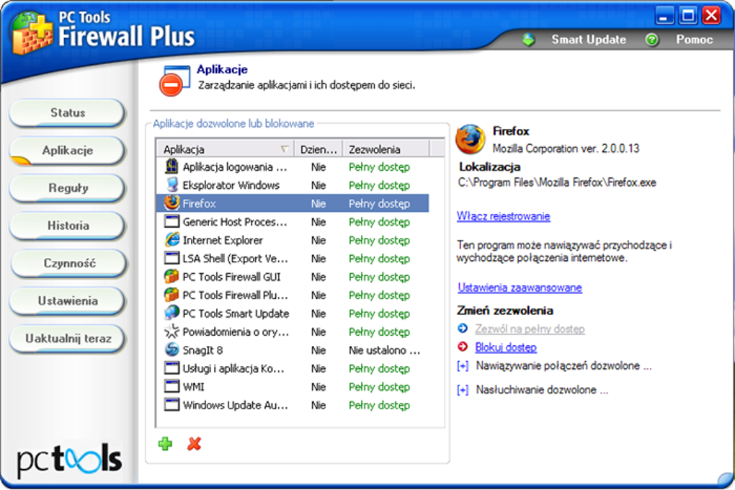
Task: Click the Aplikacje header blocked-window icon
Action: click(x=174, y=81)
